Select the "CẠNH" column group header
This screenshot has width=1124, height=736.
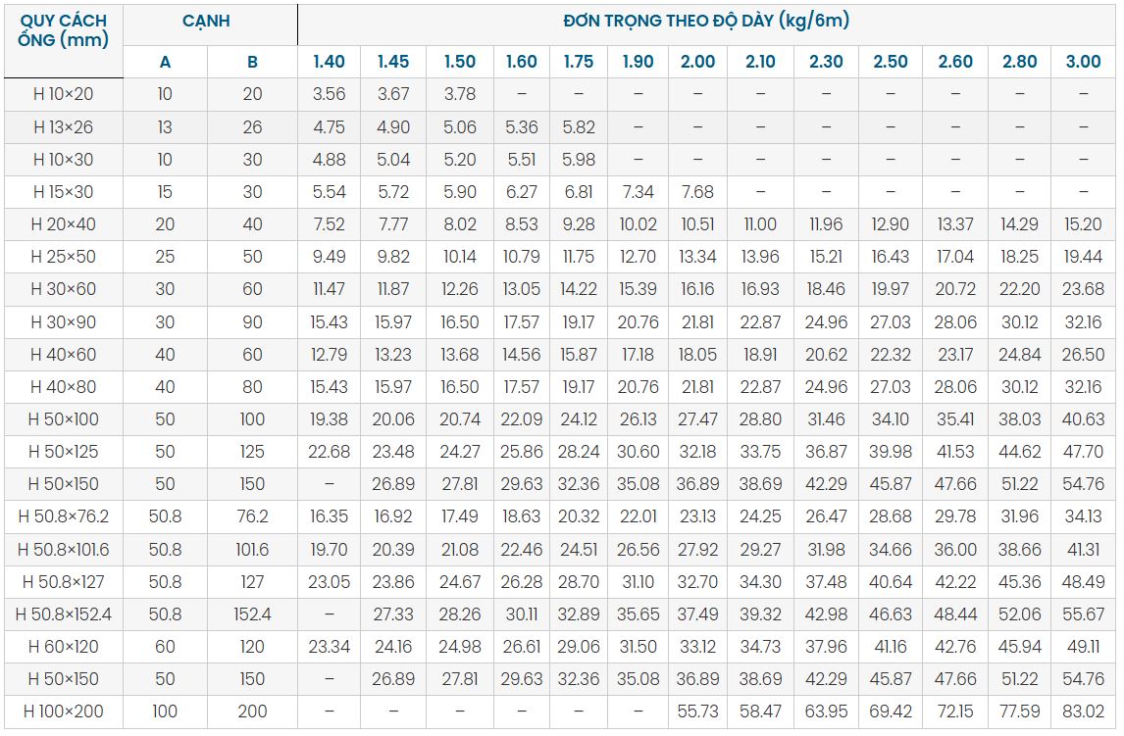pos(206,21)
